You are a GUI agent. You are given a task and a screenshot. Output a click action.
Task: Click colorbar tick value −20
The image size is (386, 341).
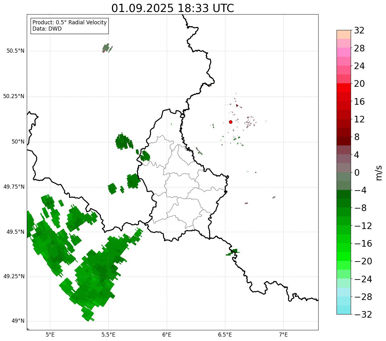coord(363,261)
